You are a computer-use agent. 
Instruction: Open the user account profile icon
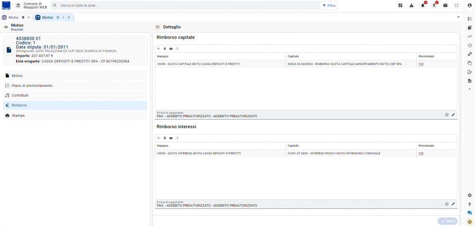coord(470,5)
